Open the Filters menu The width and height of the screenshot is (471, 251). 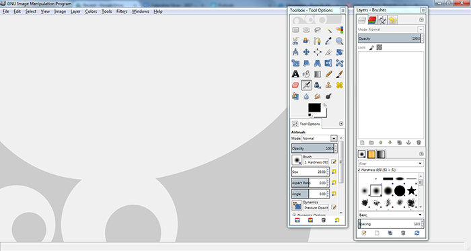coord(122,11)
